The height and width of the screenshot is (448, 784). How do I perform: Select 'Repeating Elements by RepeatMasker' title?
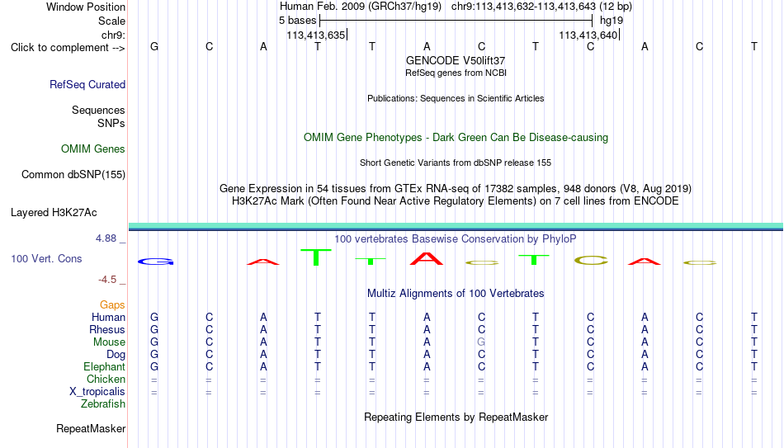click(x=456, y=417)
